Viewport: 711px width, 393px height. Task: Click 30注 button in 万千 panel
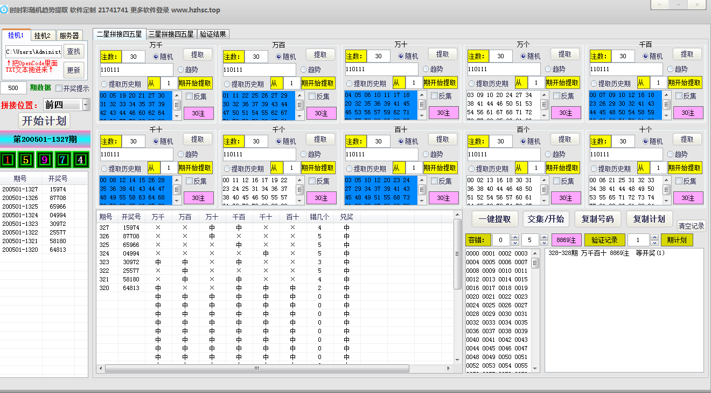pos(198,113)
